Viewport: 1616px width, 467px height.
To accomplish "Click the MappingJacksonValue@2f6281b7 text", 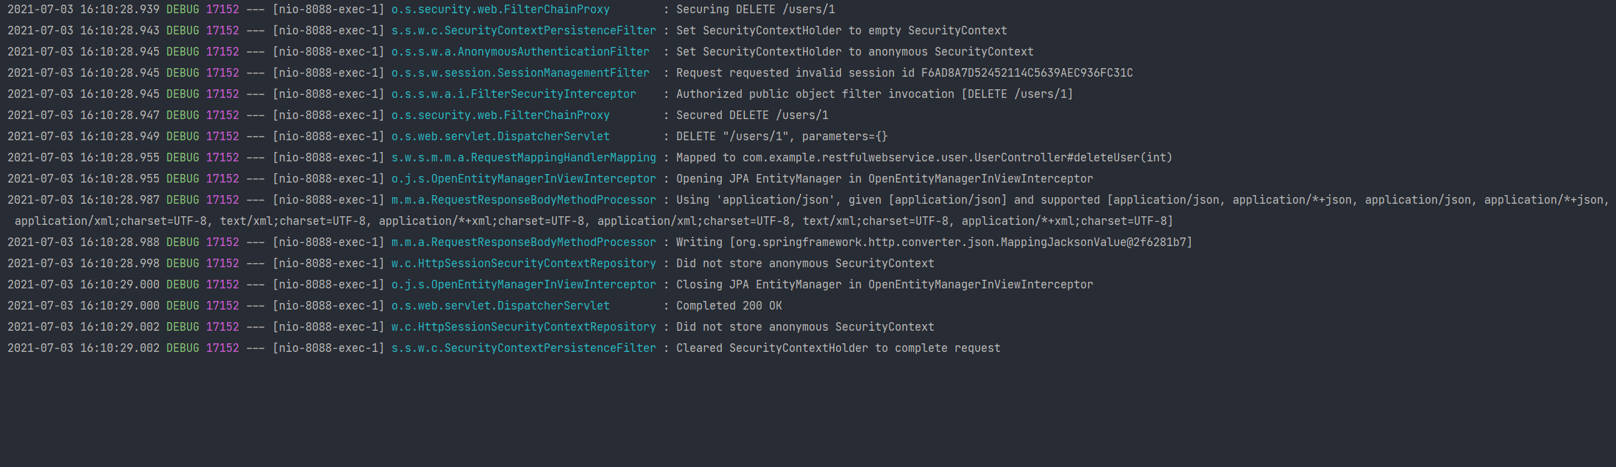I will [1096, 242].
